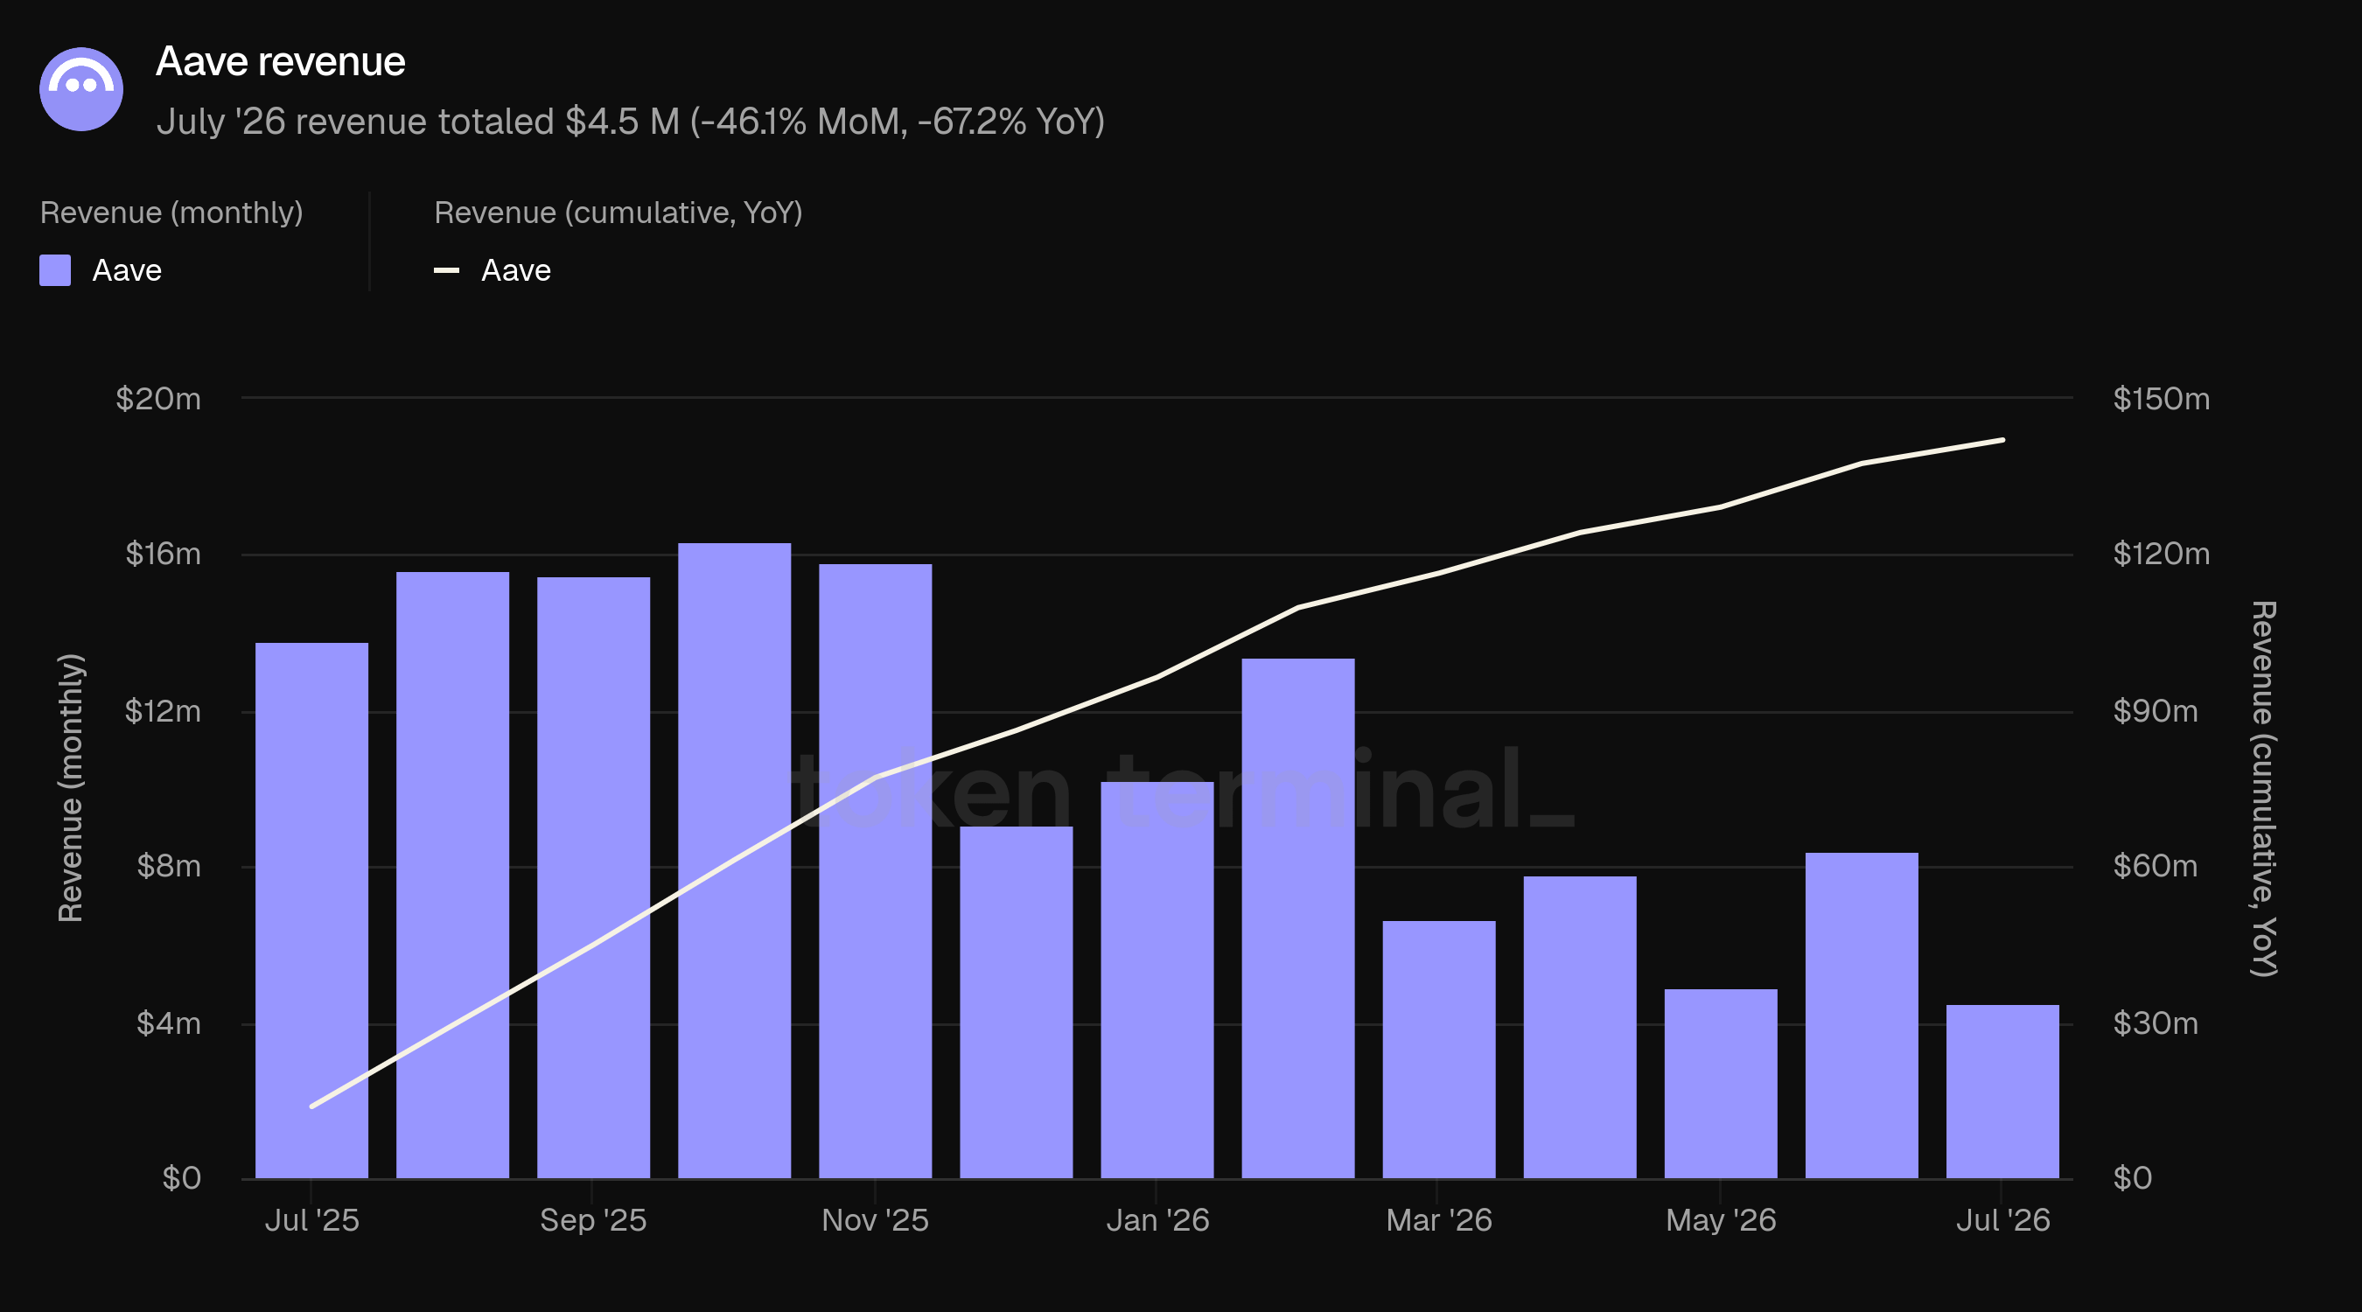The image size is (2362, 1312).
Task: Click the "$0" label on the left axis
Action: (x=182, y=1178)
